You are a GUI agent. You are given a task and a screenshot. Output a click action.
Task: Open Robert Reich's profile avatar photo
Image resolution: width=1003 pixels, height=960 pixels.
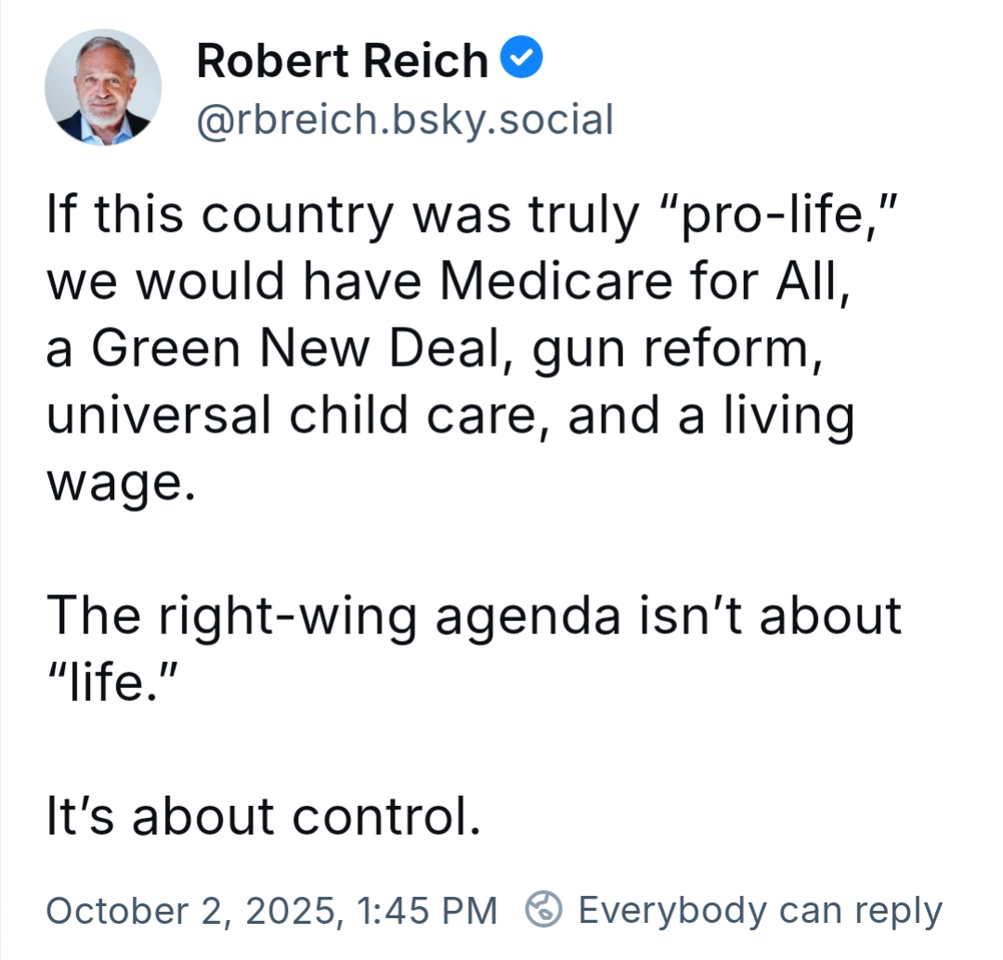coord(103,87)
